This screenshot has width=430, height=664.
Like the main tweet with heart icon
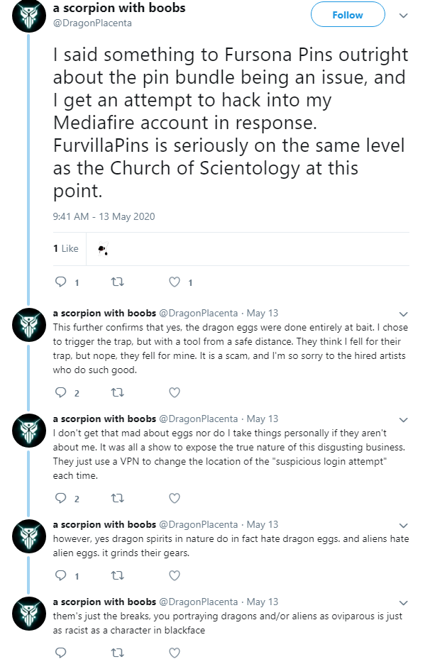click(x=174, y=282)
